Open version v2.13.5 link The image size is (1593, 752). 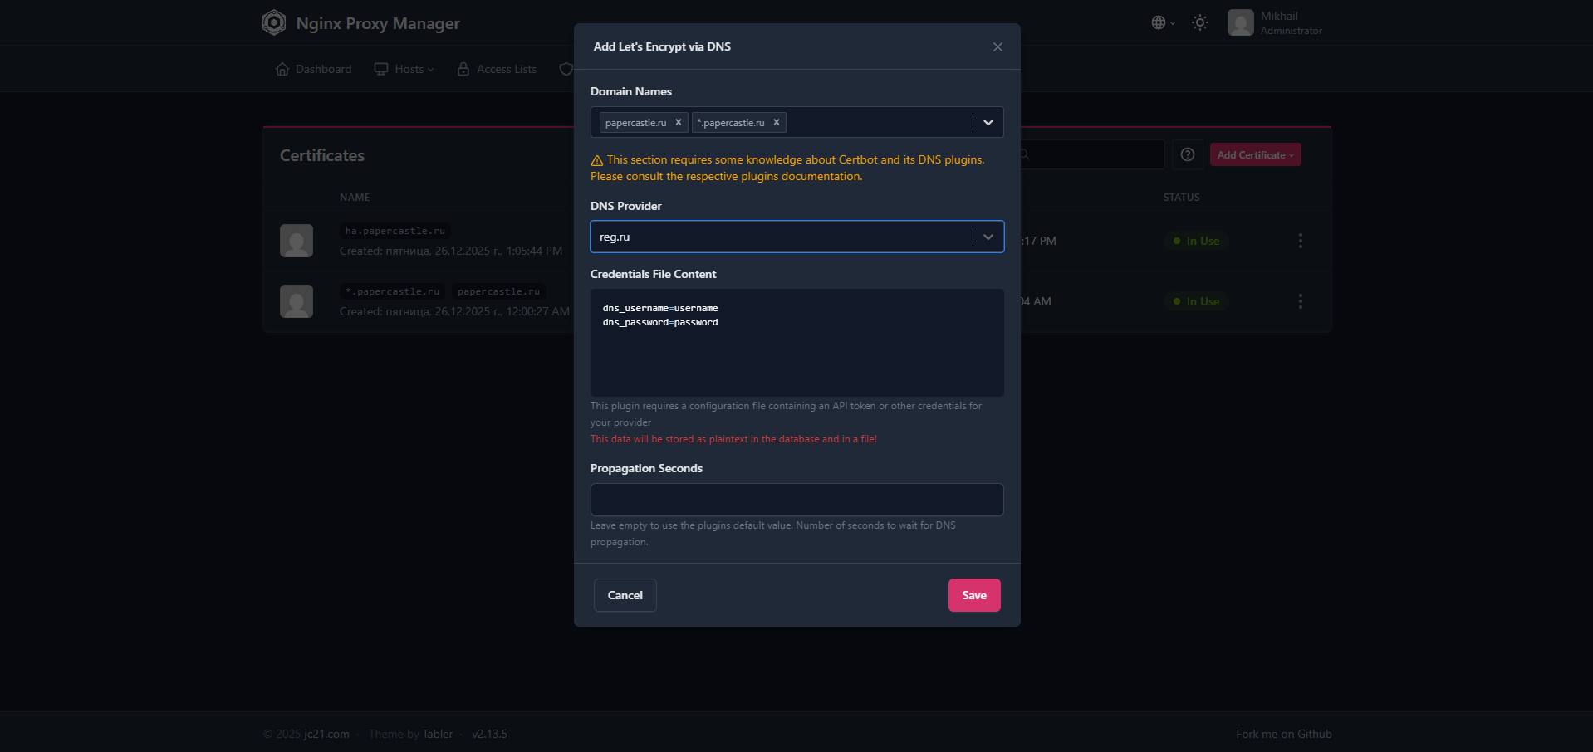(x=489, y=734)
